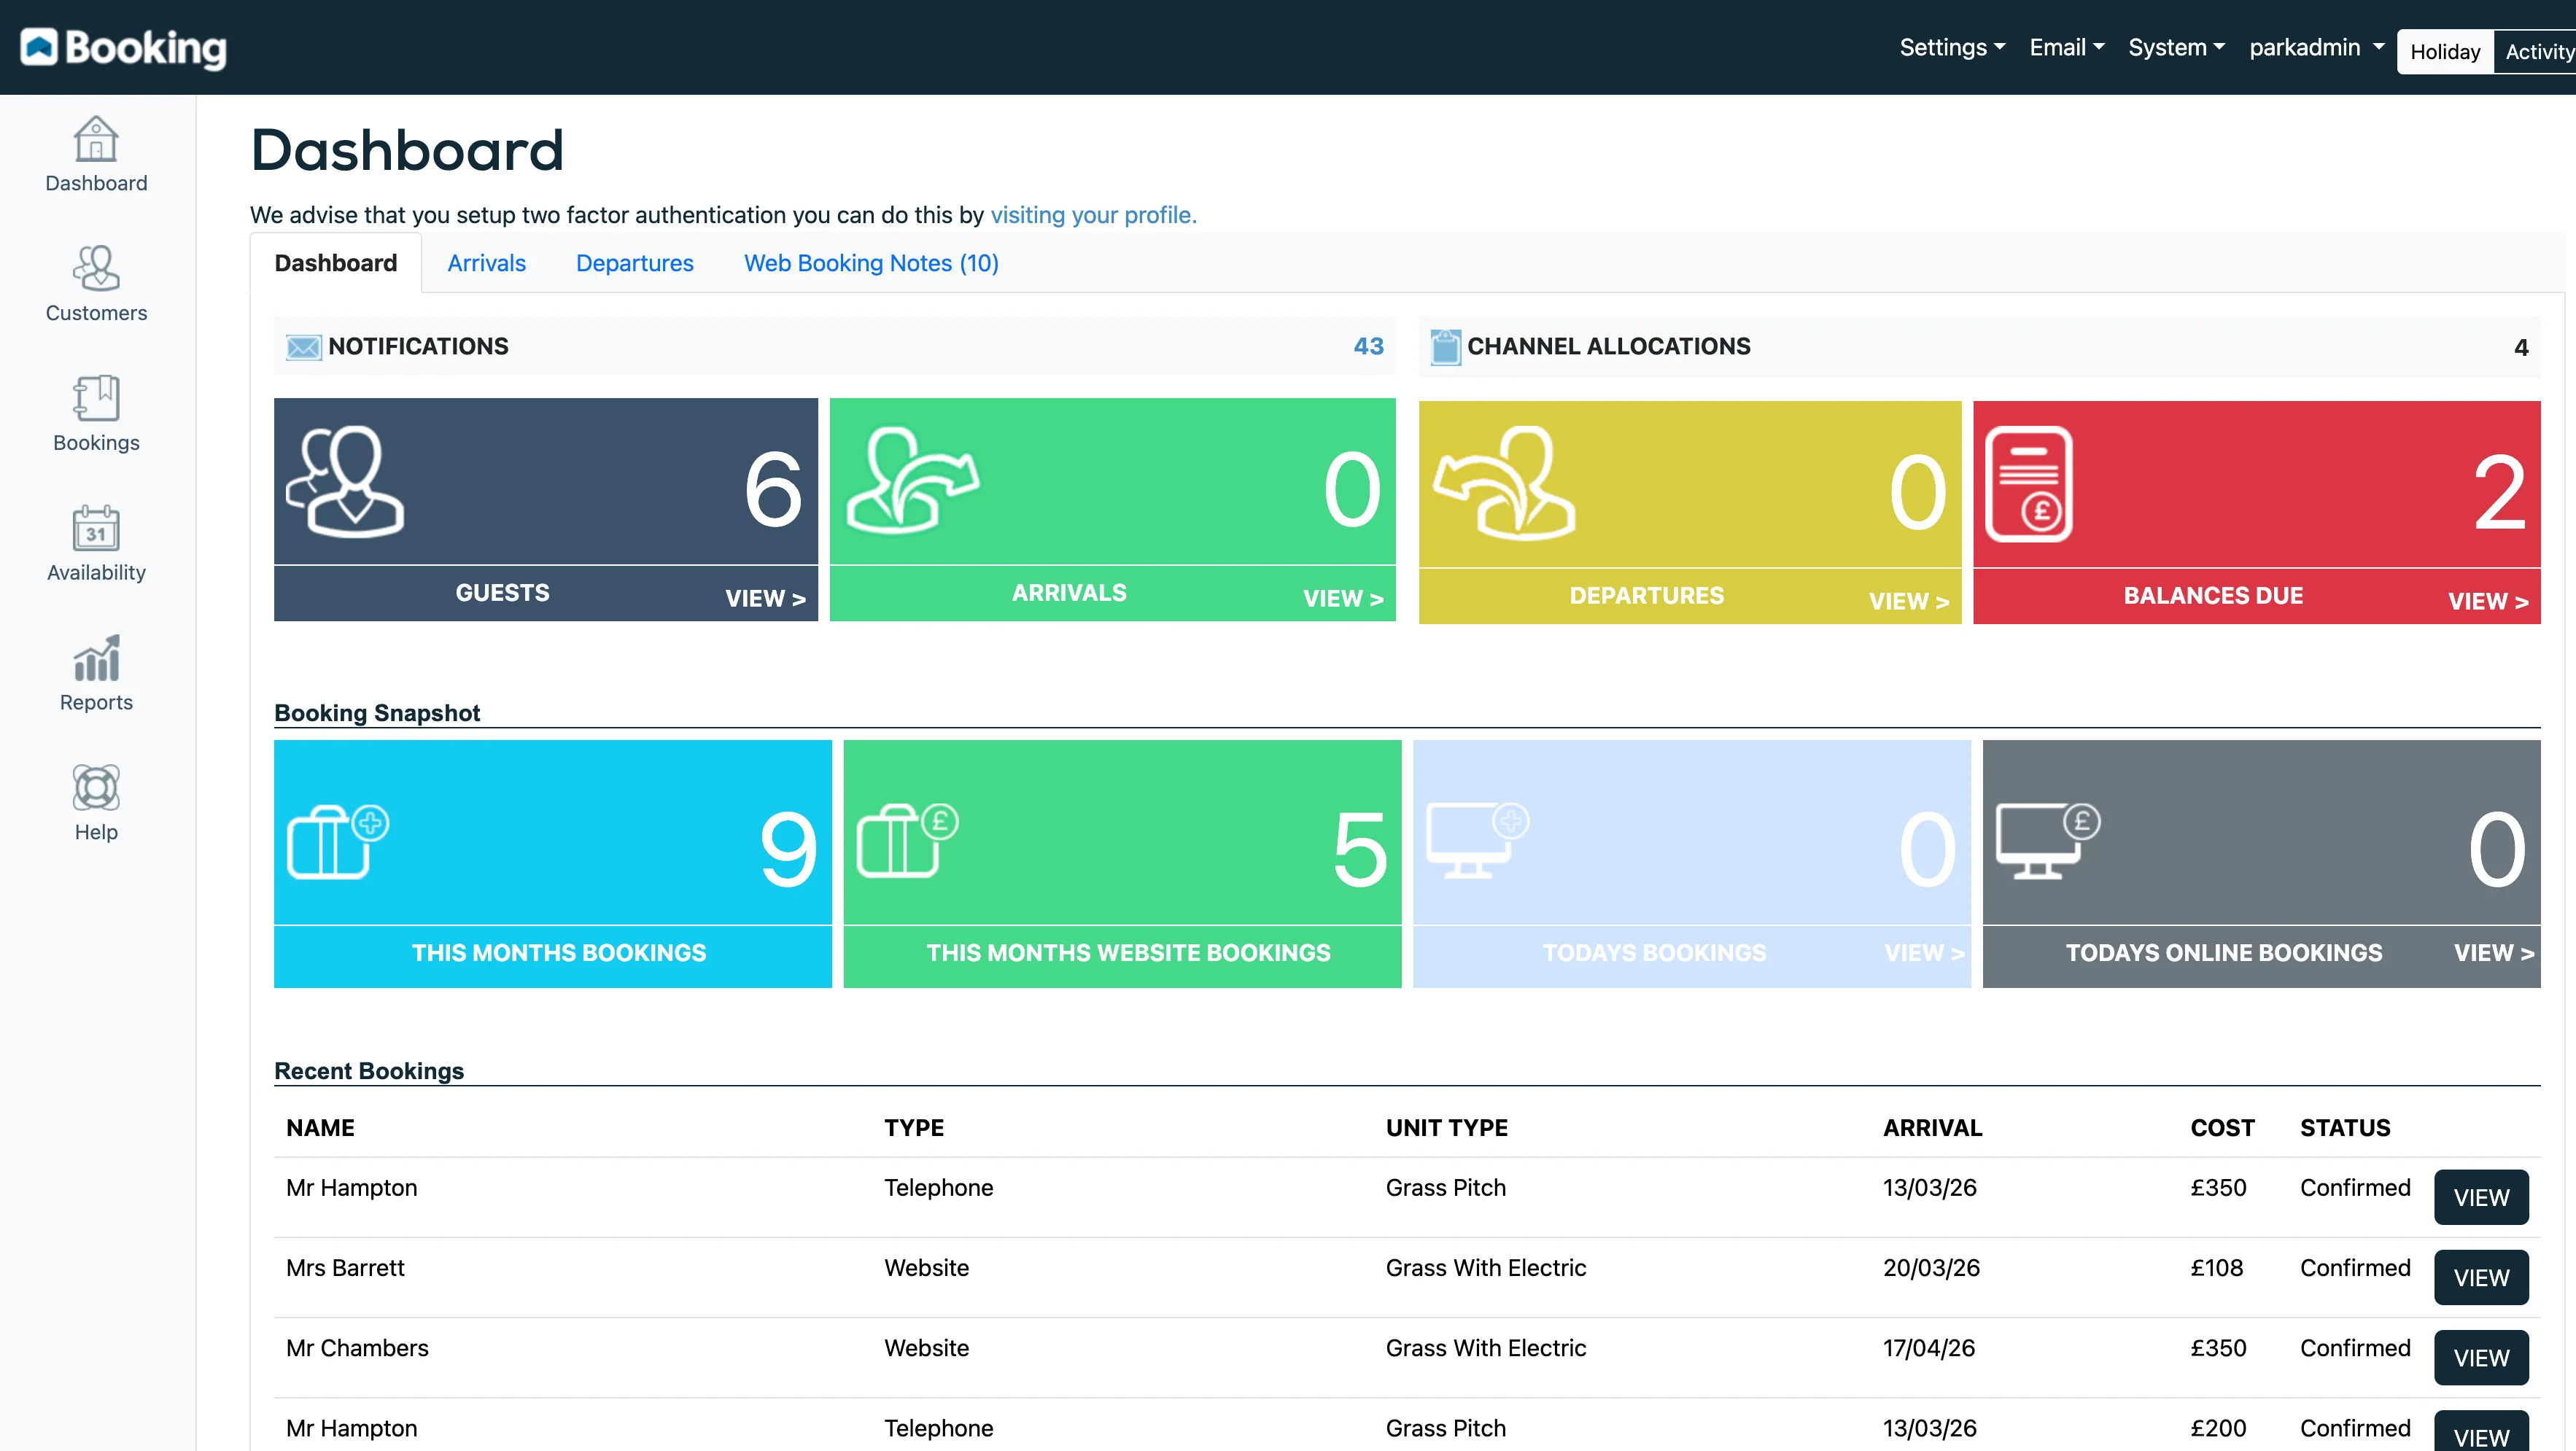Click This Months Website Bookings suitcase icon
The image size is (2576, 1451).
[x=908, y=841]
